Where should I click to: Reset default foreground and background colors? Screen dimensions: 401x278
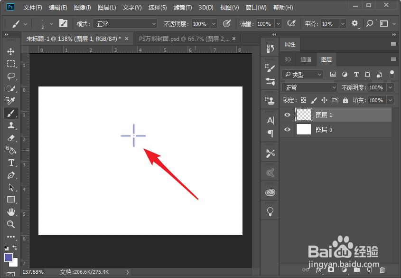[x=6, y=248]
